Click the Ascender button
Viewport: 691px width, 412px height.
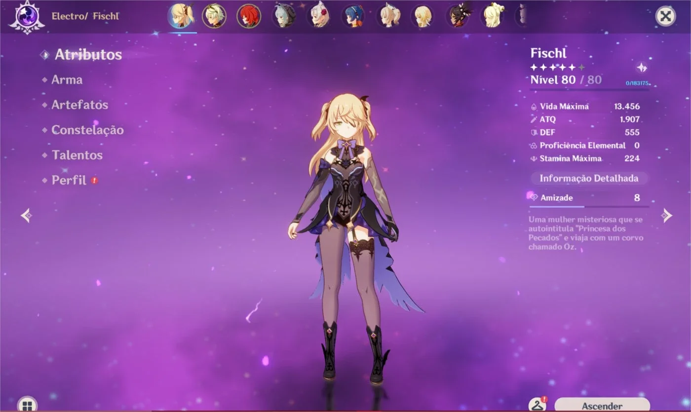pyautogui.click(x=602, y=405)
